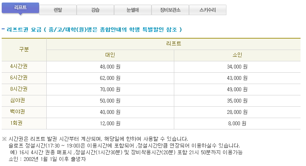Select the 백야권 row label
Screen dimensions: 306x166
click(x=17, y=112)
